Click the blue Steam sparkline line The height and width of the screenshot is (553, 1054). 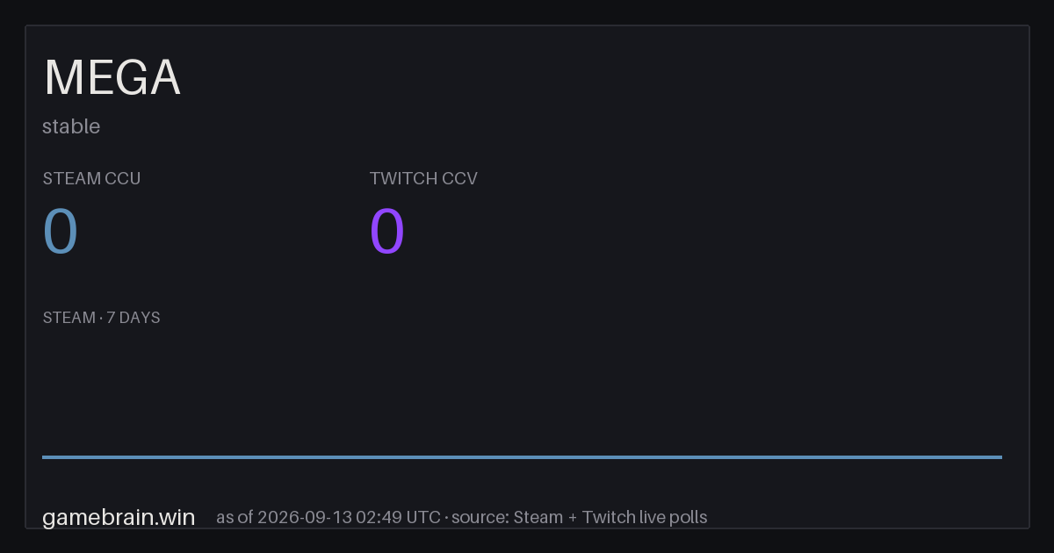pyautogui.click(x=522, y=456)
